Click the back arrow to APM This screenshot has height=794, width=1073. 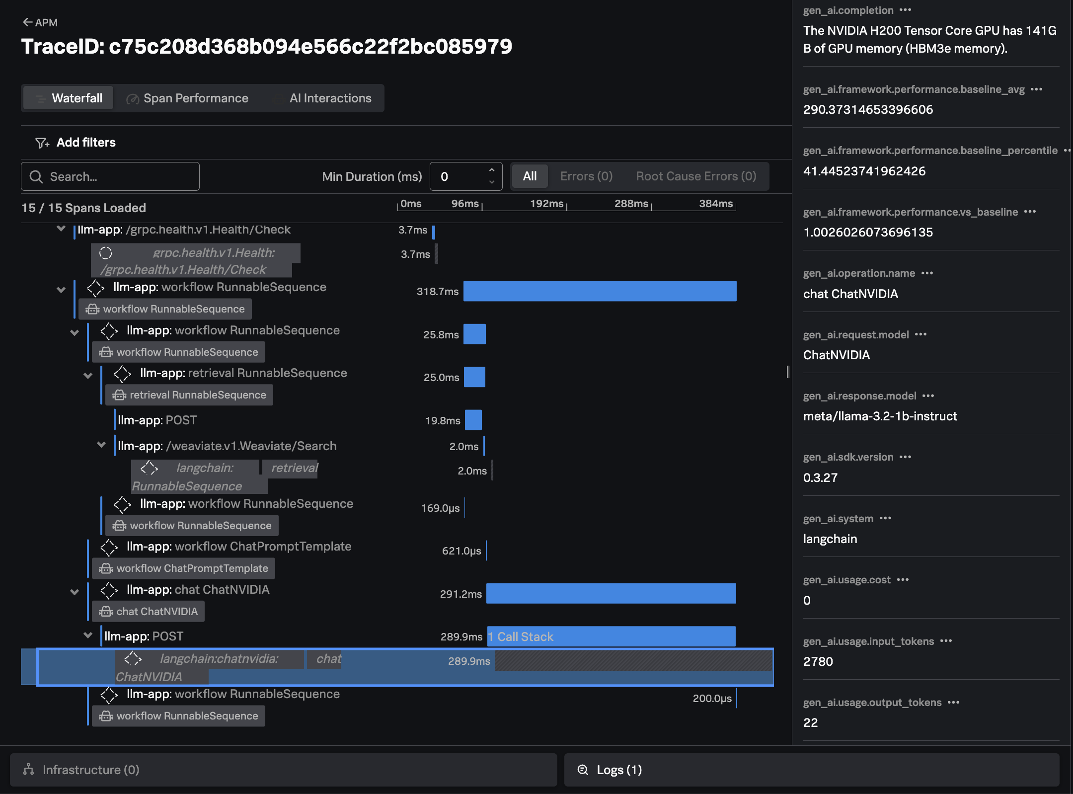pos(27,22)
